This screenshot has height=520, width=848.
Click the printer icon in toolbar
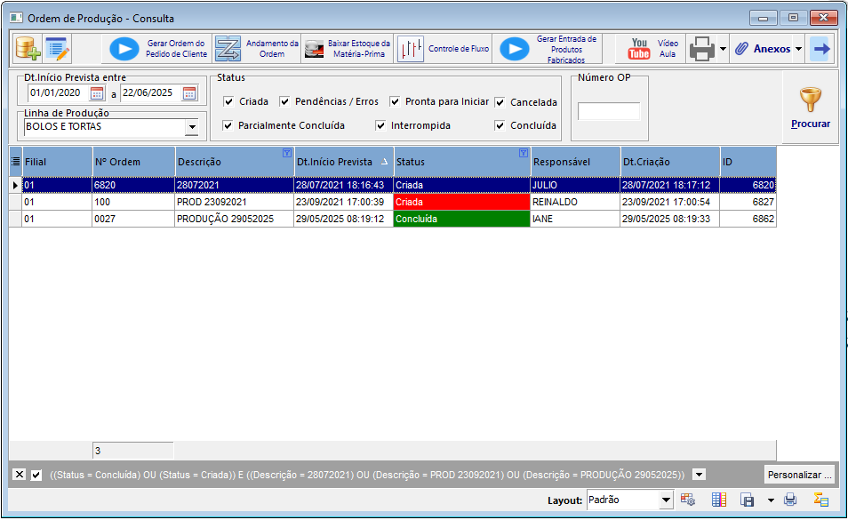[702, 49]
